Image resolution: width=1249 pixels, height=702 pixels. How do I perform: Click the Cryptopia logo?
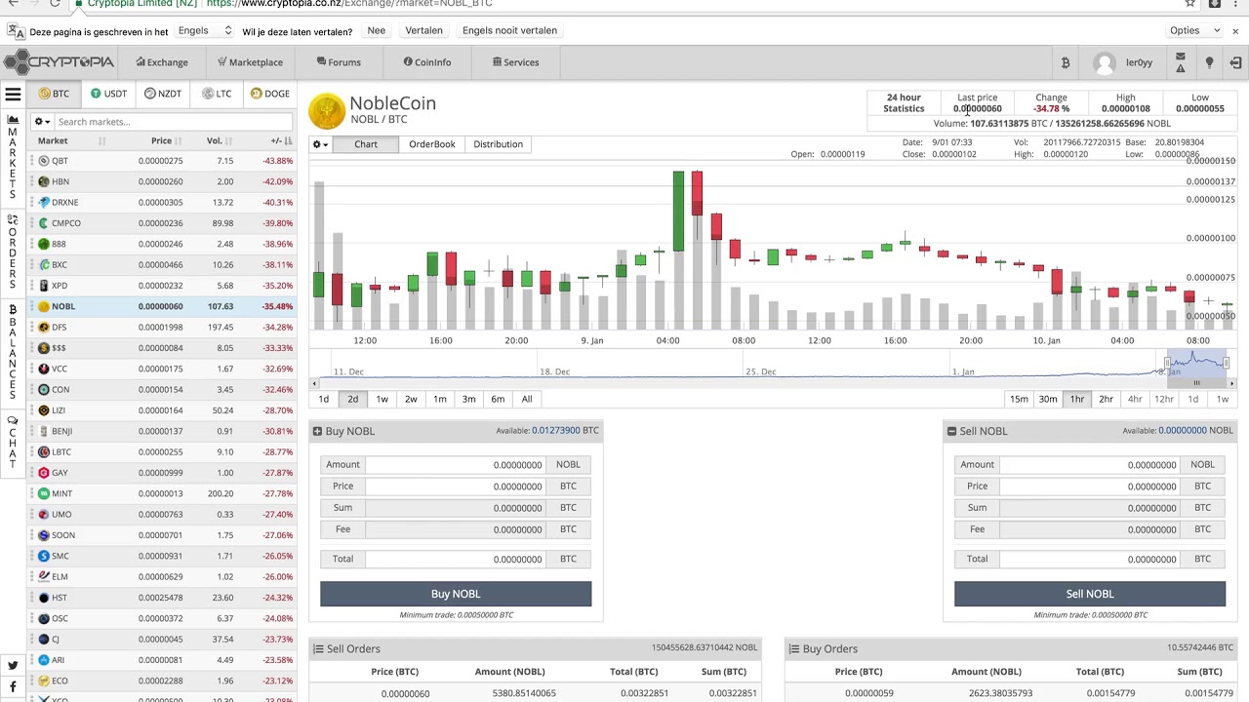59,62
